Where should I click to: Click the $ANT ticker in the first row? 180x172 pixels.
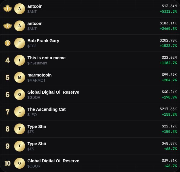(32, 12)
